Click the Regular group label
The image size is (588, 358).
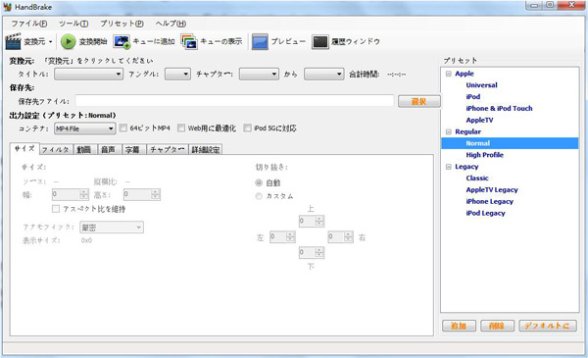(x=467, y=131)
